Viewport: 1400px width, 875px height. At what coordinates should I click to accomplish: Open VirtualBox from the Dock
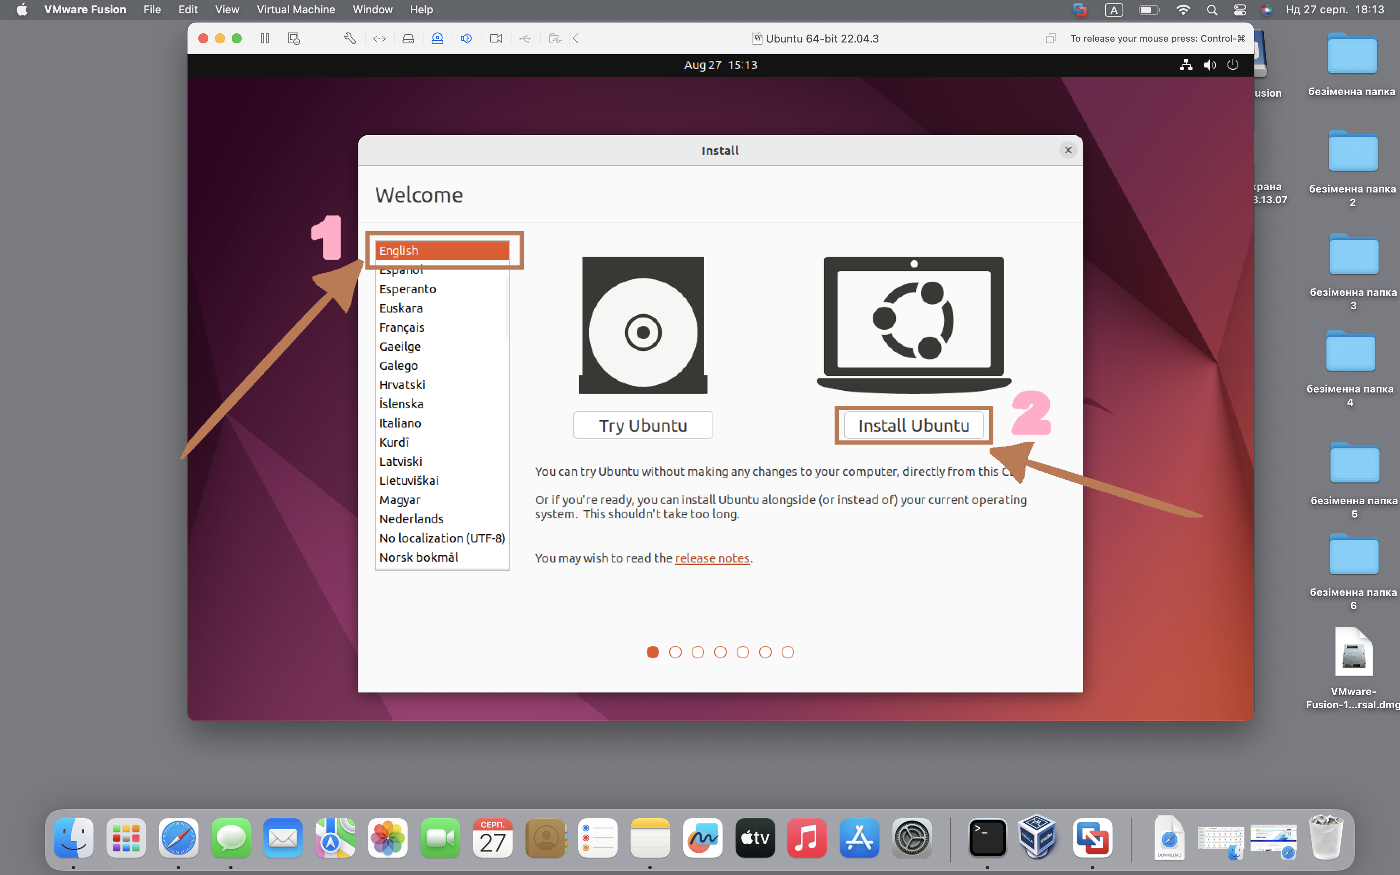(x=1037, y=836)
